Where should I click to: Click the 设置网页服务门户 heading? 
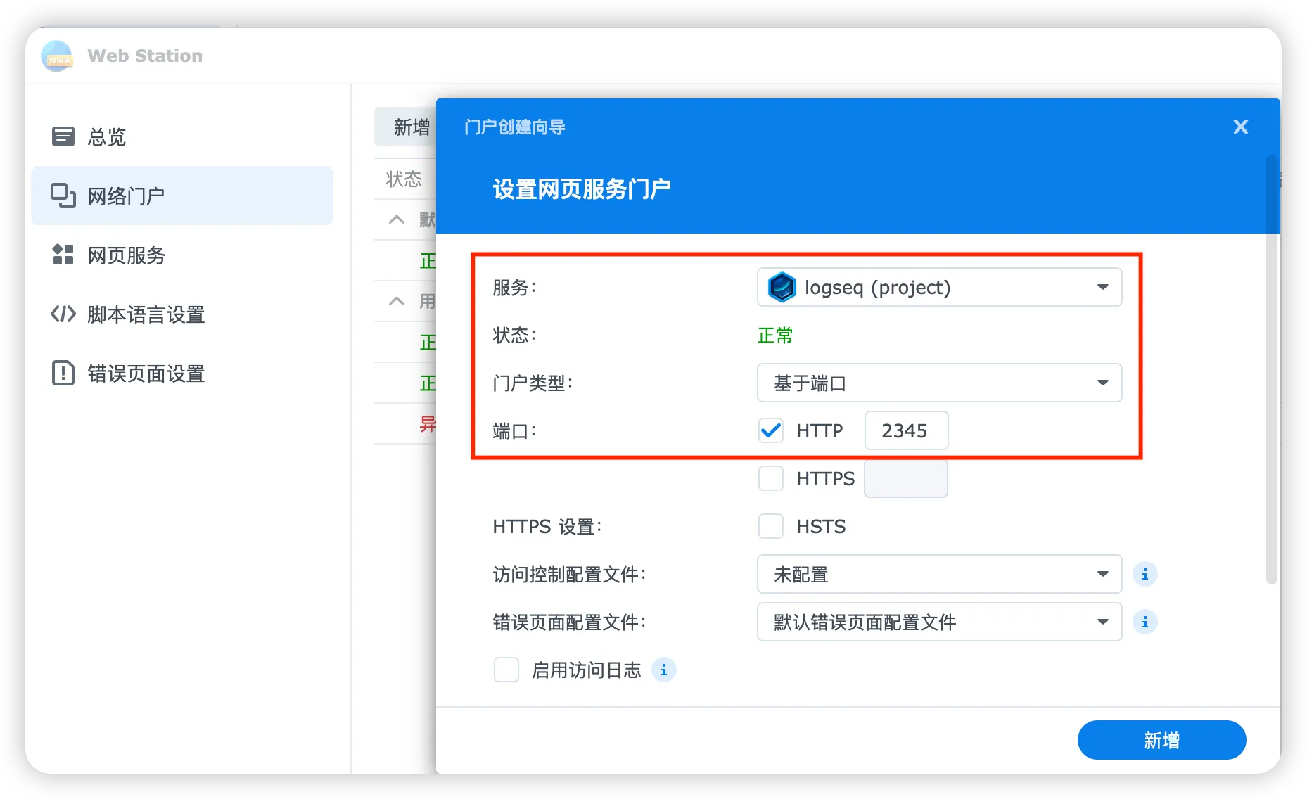(x=582, y=189)
